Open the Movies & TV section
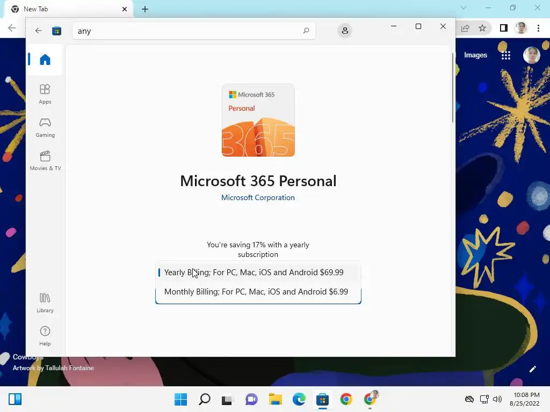550x412 pixels. [x=45, y=160]
